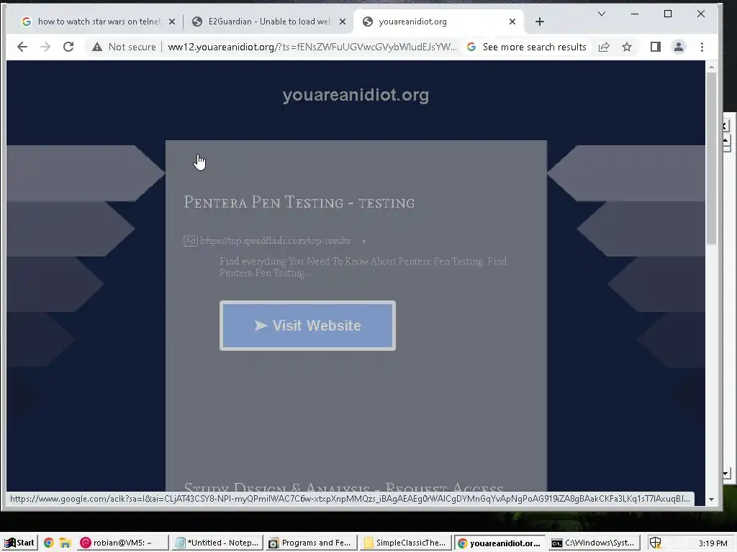
Task: Switch to robian@VM5 terminal taskbar item
Action: [x=122, y=543]
